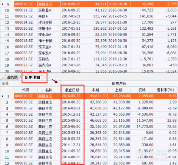Image resolution: width=178 pixels, height=165 pixels.
Task: Click date 2017-01-26 for 深赤湾A
Action: pos(71,65)
